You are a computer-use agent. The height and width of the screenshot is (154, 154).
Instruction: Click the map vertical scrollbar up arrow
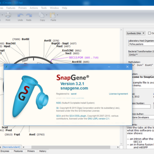(x=121, y=30)
